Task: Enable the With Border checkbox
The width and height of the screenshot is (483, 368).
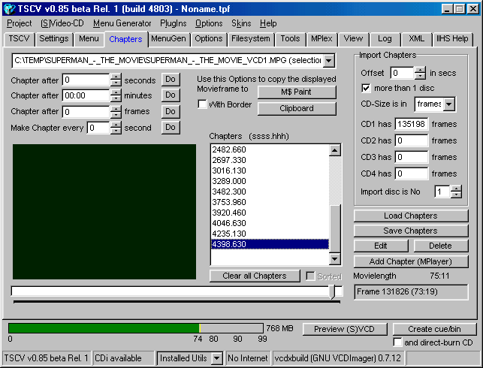Action: pos(202,104)
